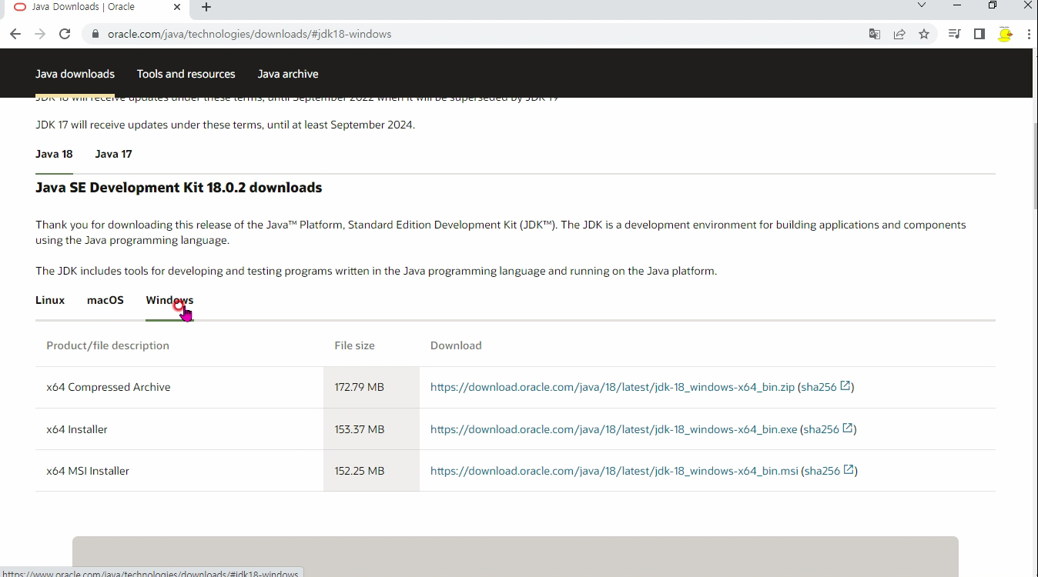Open Tools and resources nav item
Viewport: 1038px width, 577px height.
pos(186,74)
